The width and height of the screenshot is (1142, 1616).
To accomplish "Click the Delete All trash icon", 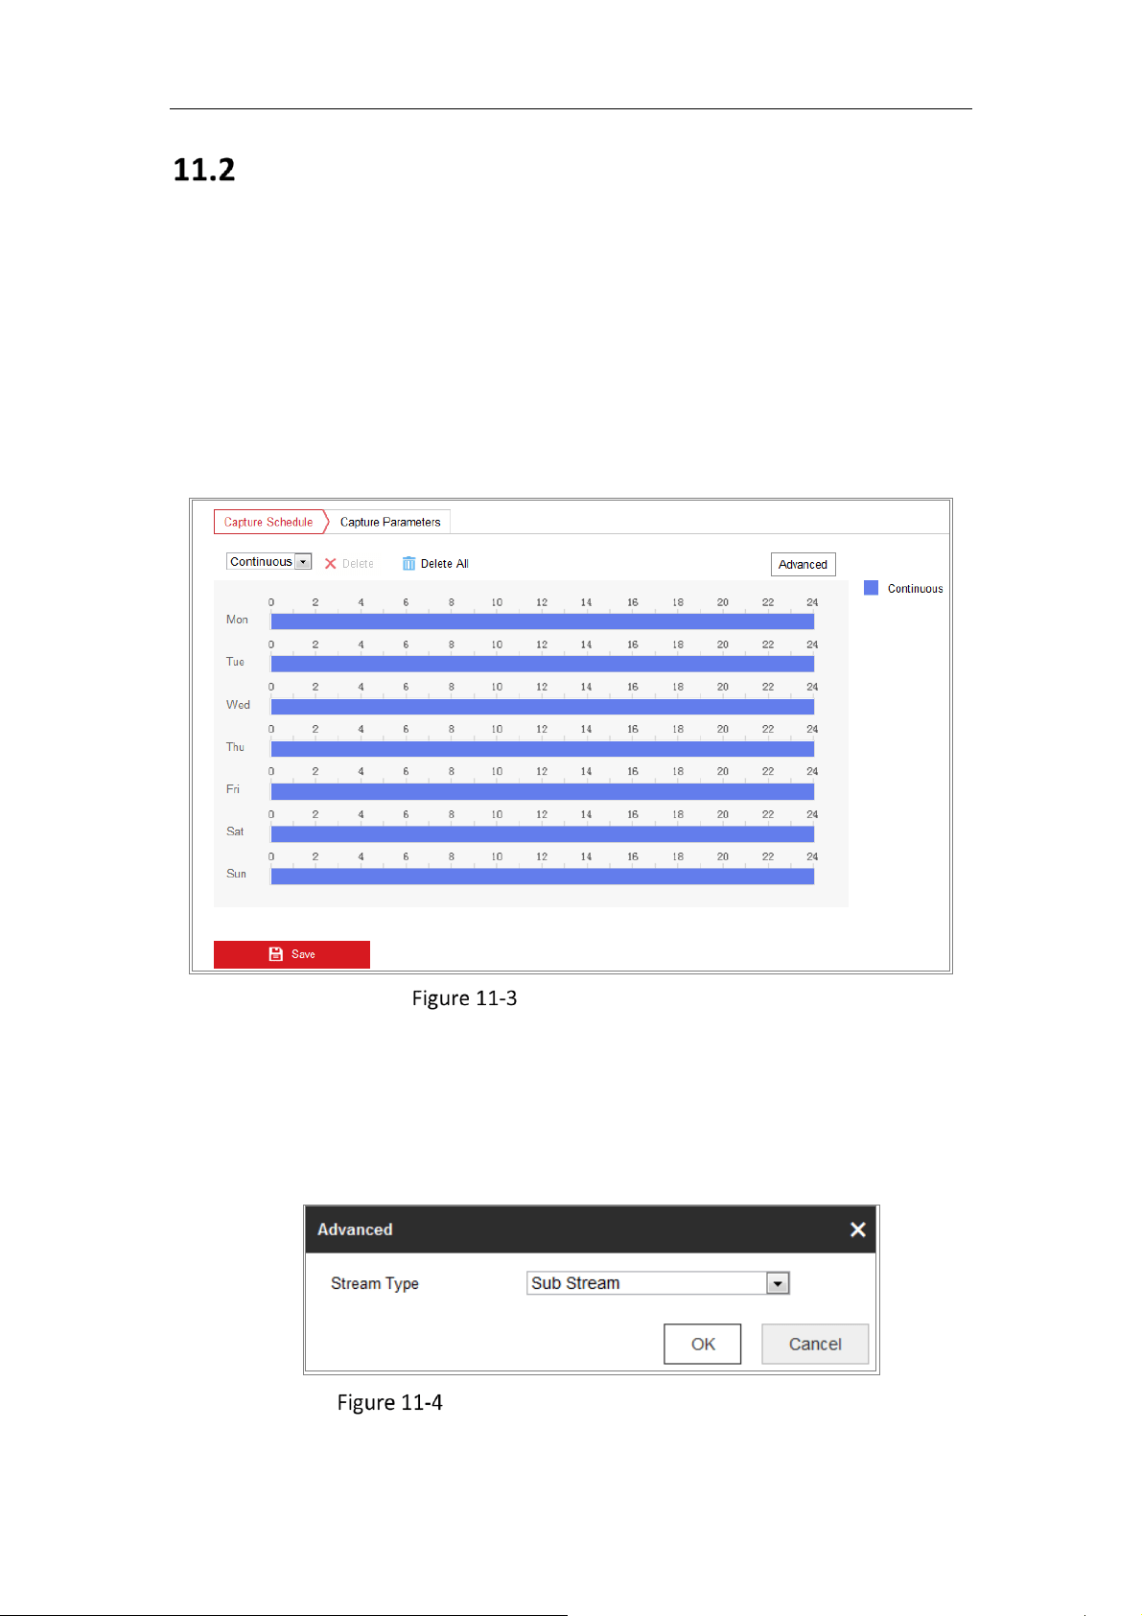I will pyautogui.click(x=408, y=564).
